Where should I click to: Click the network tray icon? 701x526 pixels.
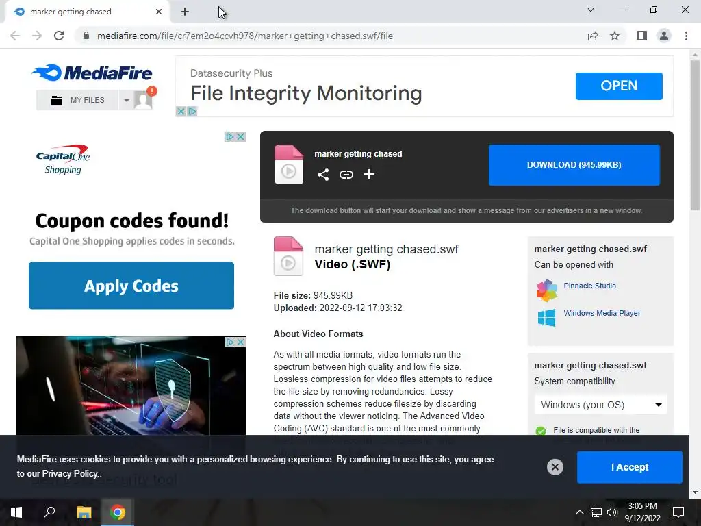click(x=596, y=512)
